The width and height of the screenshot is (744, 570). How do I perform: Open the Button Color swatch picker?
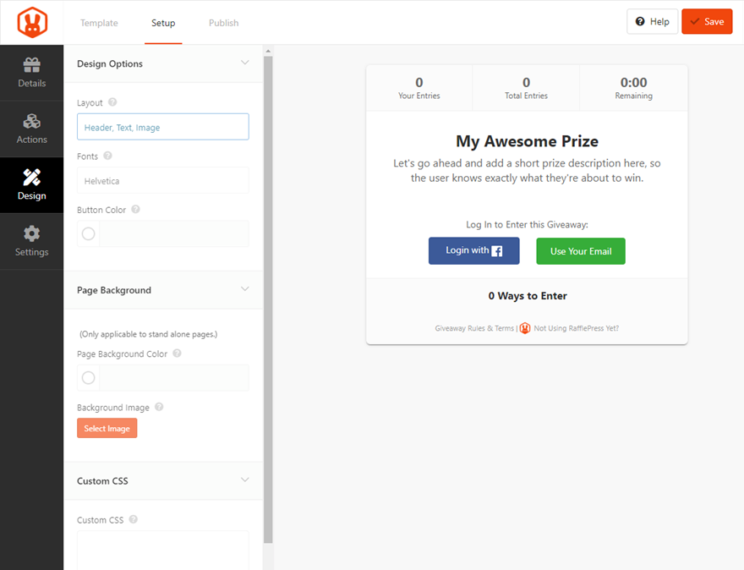pyautogui.click(x=89, y=234)
